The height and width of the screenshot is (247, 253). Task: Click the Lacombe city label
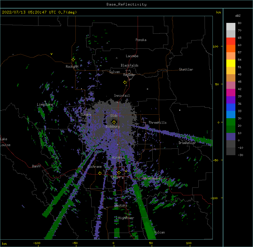(x=132, y=56)
